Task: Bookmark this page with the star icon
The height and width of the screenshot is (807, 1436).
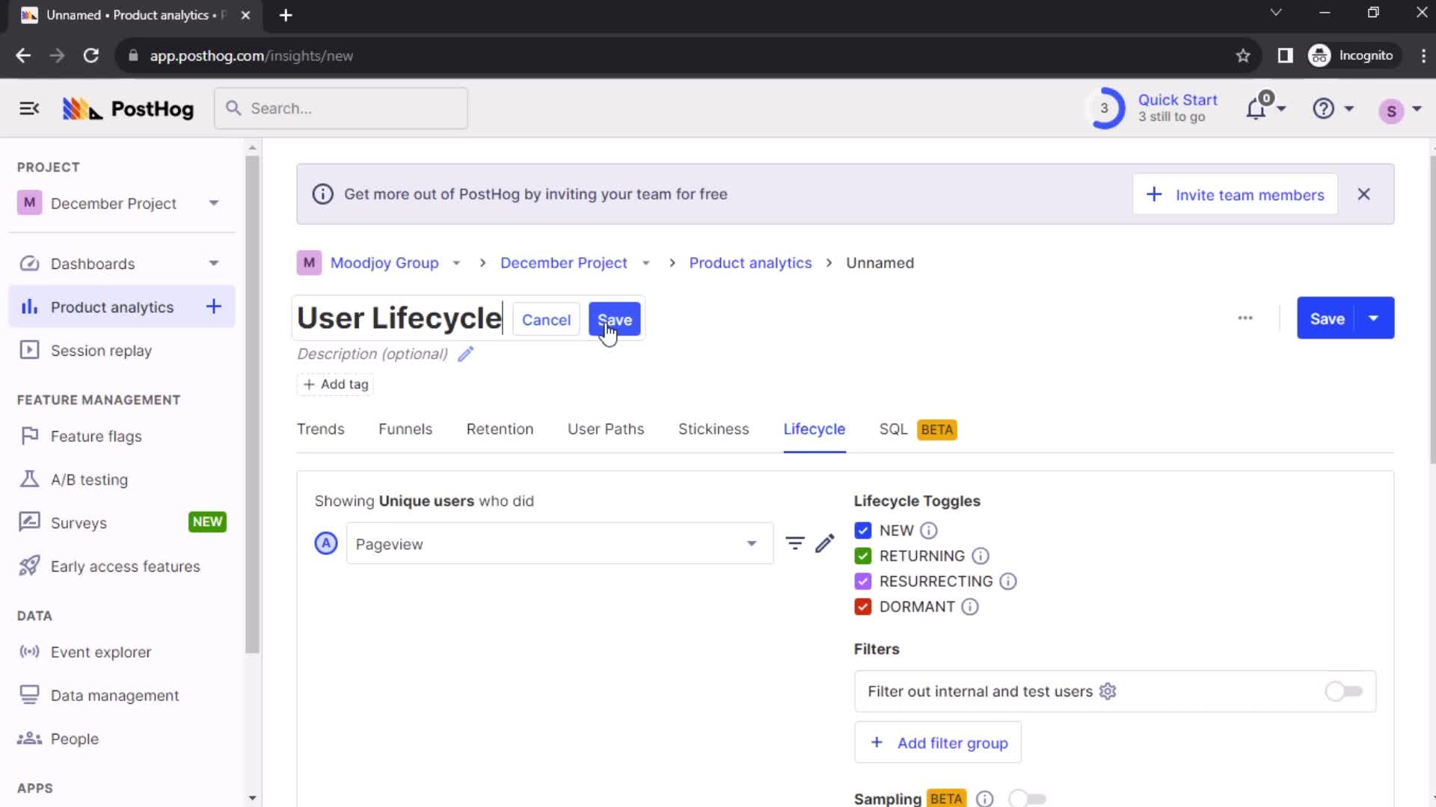Action: 1243,56
